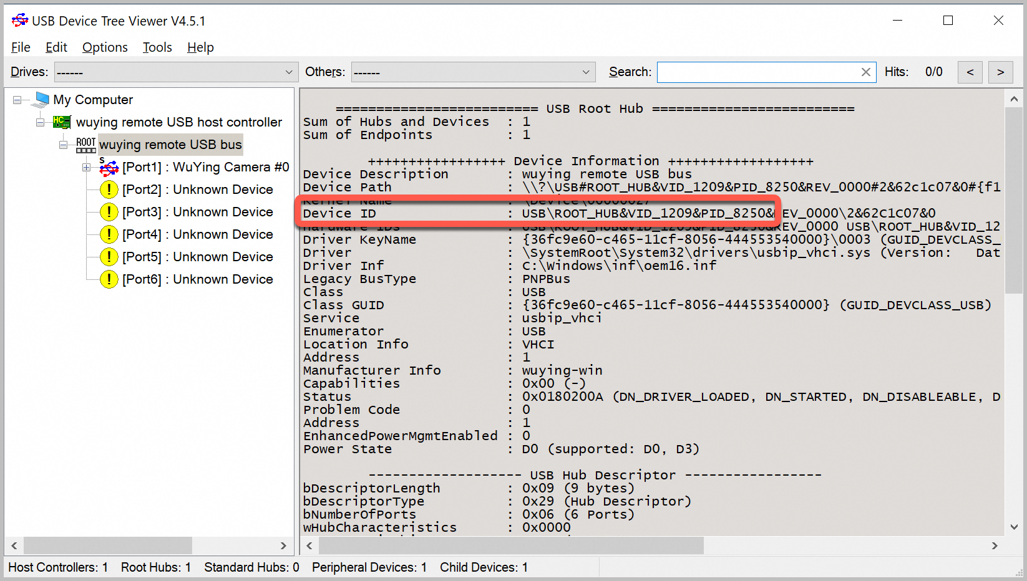Click the warning icon for Port6
The height and width of the screenshot is (581, 1027).
109,279
